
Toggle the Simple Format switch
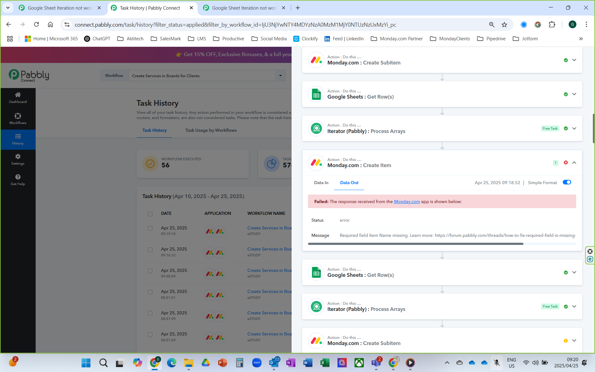(x=567, y=182)
